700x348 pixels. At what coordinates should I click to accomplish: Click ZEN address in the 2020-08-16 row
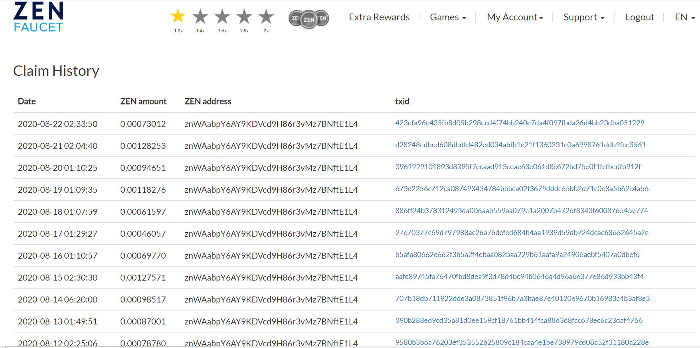pos(271,256)
